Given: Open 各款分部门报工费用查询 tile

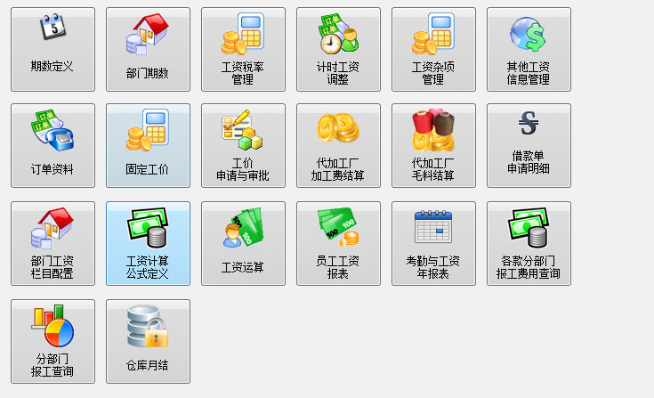Looking at the screenshot, I should point(529,244).
